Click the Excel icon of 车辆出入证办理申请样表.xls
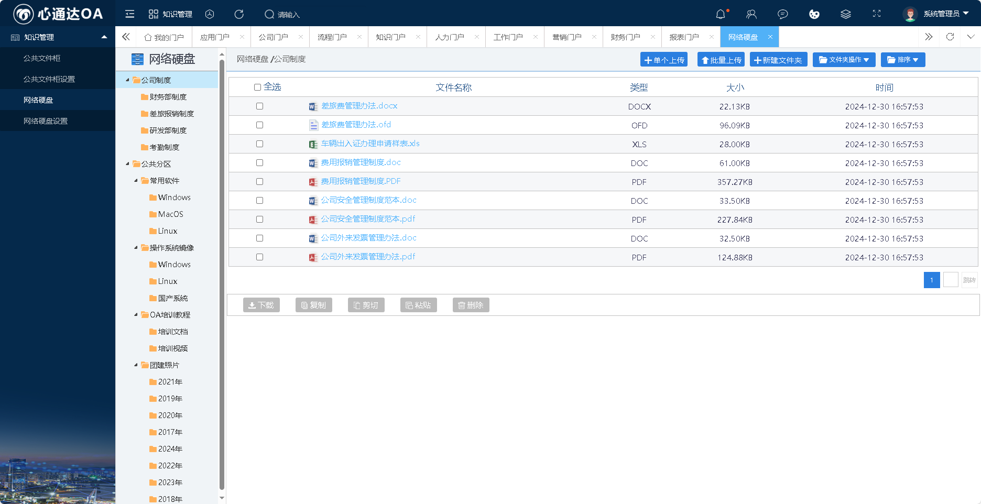The height and width of the screenshot is (504, 981). (x=313, y=144)
